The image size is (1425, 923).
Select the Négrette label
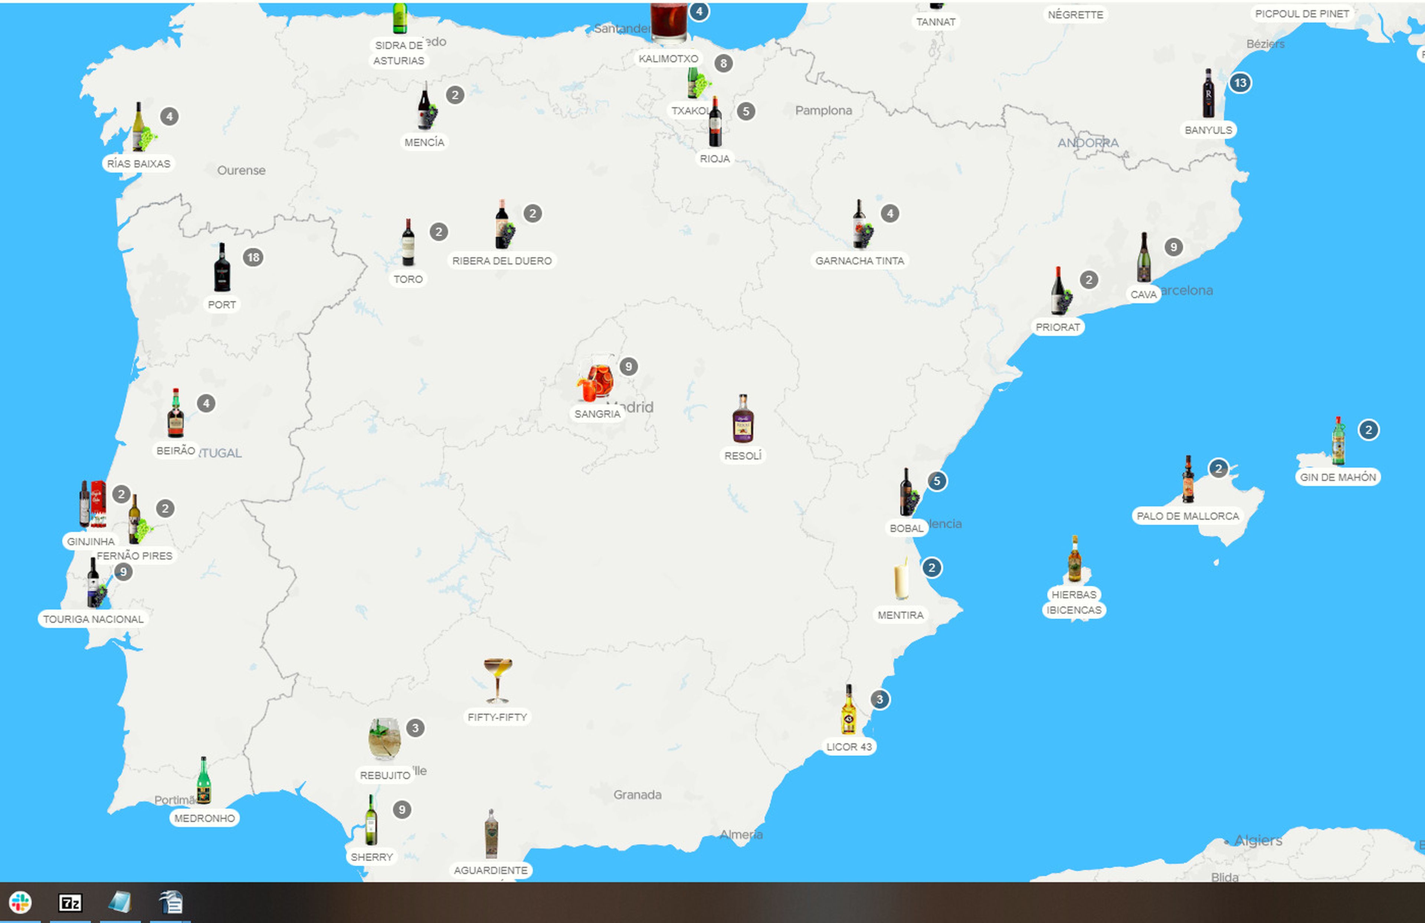pyautogui.click(x=1075, y=14)
